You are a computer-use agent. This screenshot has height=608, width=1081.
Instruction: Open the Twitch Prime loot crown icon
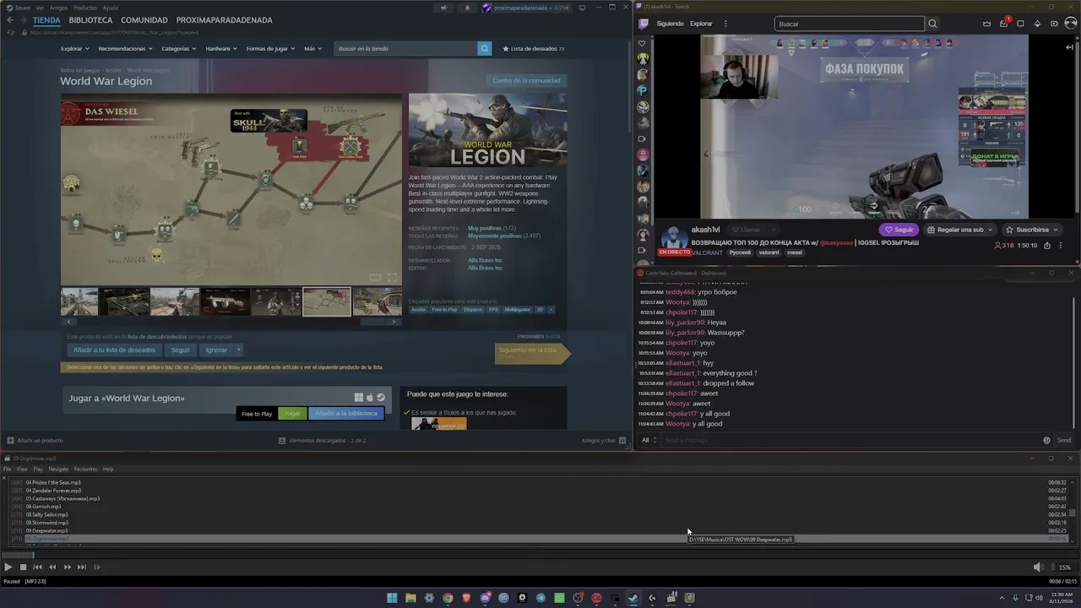(x=987, y=24)
